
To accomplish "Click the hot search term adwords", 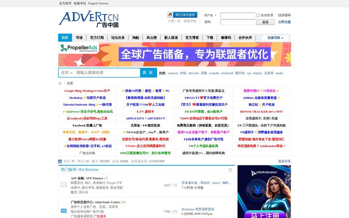I will click(x=193, y=73).
